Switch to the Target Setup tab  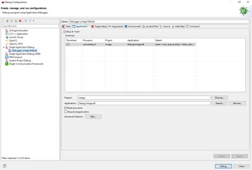point(98,26)
